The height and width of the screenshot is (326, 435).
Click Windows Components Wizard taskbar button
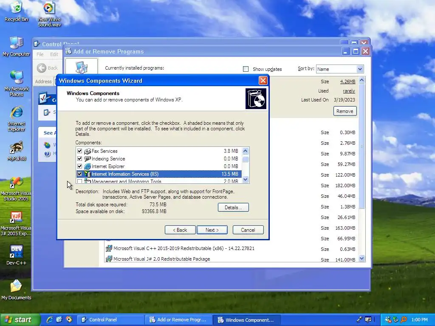[x=246, y=320]
